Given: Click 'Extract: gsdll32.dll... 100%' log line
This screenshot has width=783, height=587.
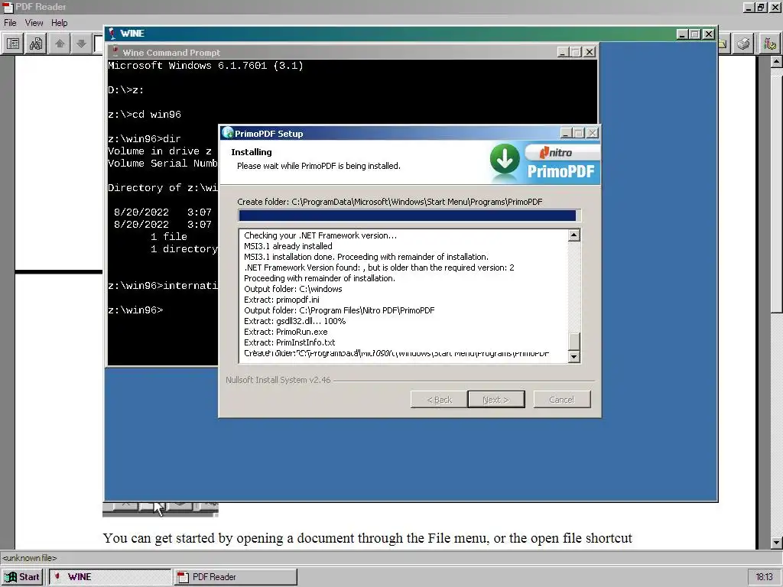Looking at the screenshot, I should [294, 321].
